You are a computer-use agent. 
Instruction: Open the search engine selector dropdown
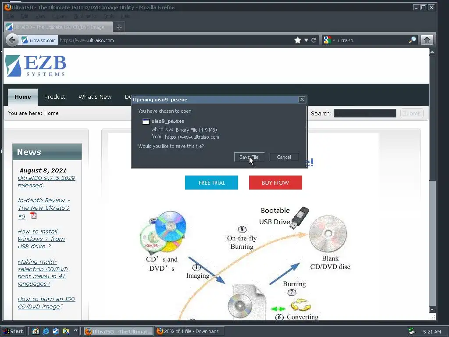[334, 40]
